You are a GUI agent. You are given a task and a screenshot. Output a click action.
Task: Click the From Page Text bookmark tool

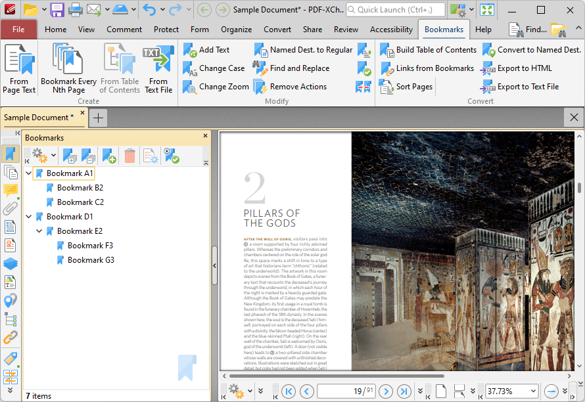19,69
